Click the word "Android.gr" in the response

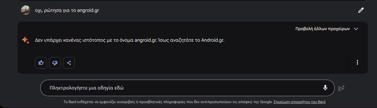[213, 40]
